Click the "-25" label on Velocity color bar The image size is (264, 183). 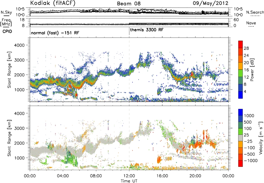coord(248,141)
